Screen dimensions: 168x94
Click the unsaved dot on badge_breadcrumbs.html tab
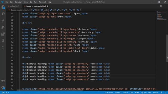click(47, 6)
